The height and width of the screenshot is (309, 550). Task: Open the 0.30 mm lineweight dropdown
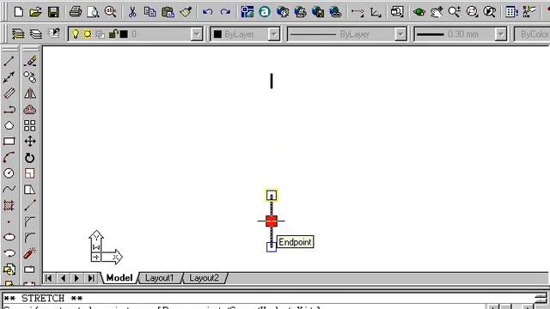[501, 34]
